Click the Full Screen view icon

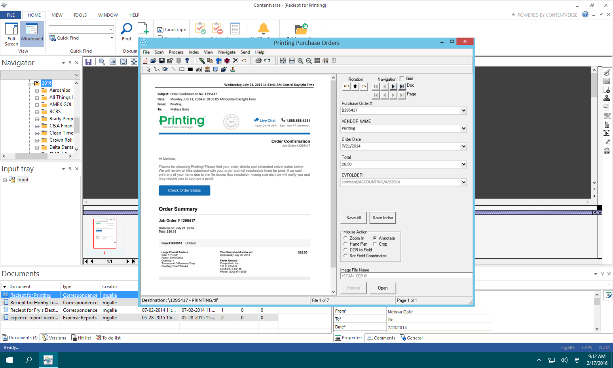point(11,34)
